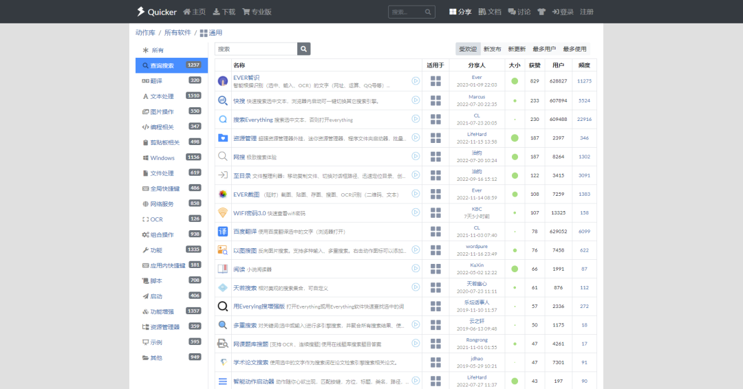The image size is (743, 389).
Task: Click the 天若搜索 diamond icon
Action: (x=223, y=287)
